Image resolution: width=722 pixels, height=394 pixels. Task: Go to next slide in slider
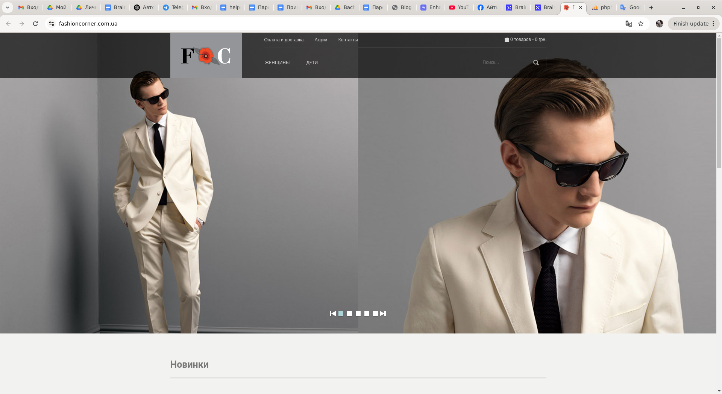pos(383,314)
